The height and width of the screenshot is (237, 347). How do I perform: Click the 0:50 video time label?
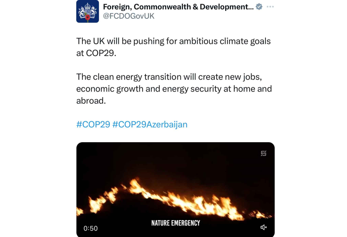click(x=91, y=228)
